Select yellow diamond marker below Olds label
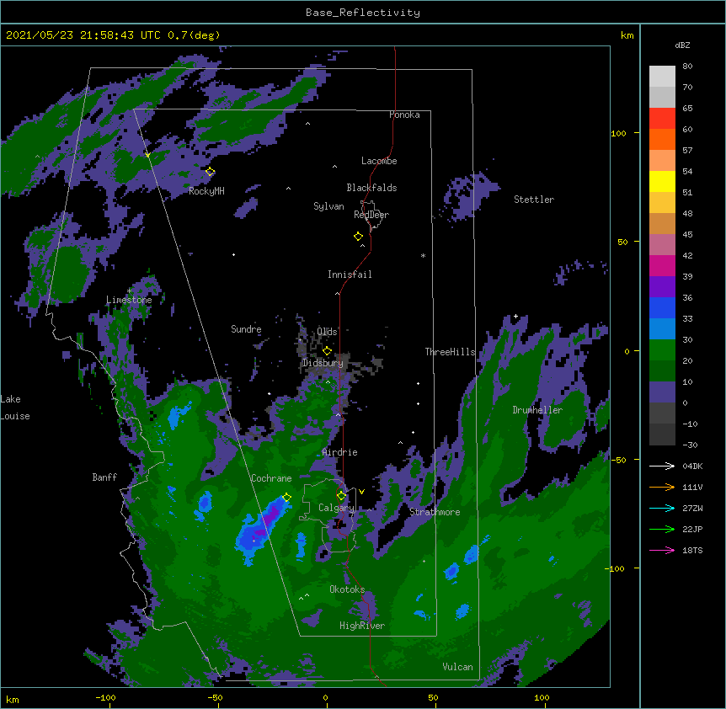The height and width of the screenshot is (709, 726). tap(327, 351)
